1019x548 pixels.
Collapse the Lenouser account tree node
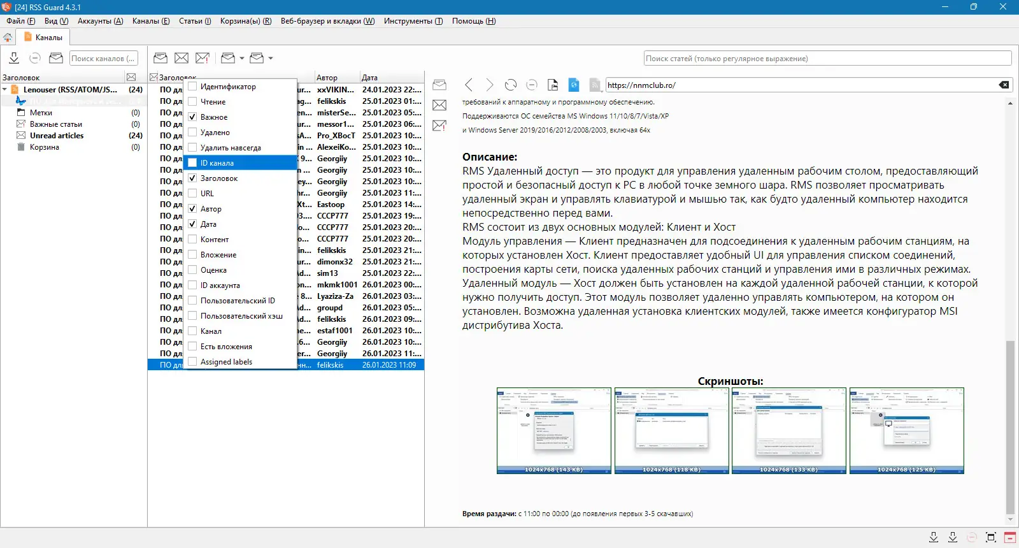5,90
